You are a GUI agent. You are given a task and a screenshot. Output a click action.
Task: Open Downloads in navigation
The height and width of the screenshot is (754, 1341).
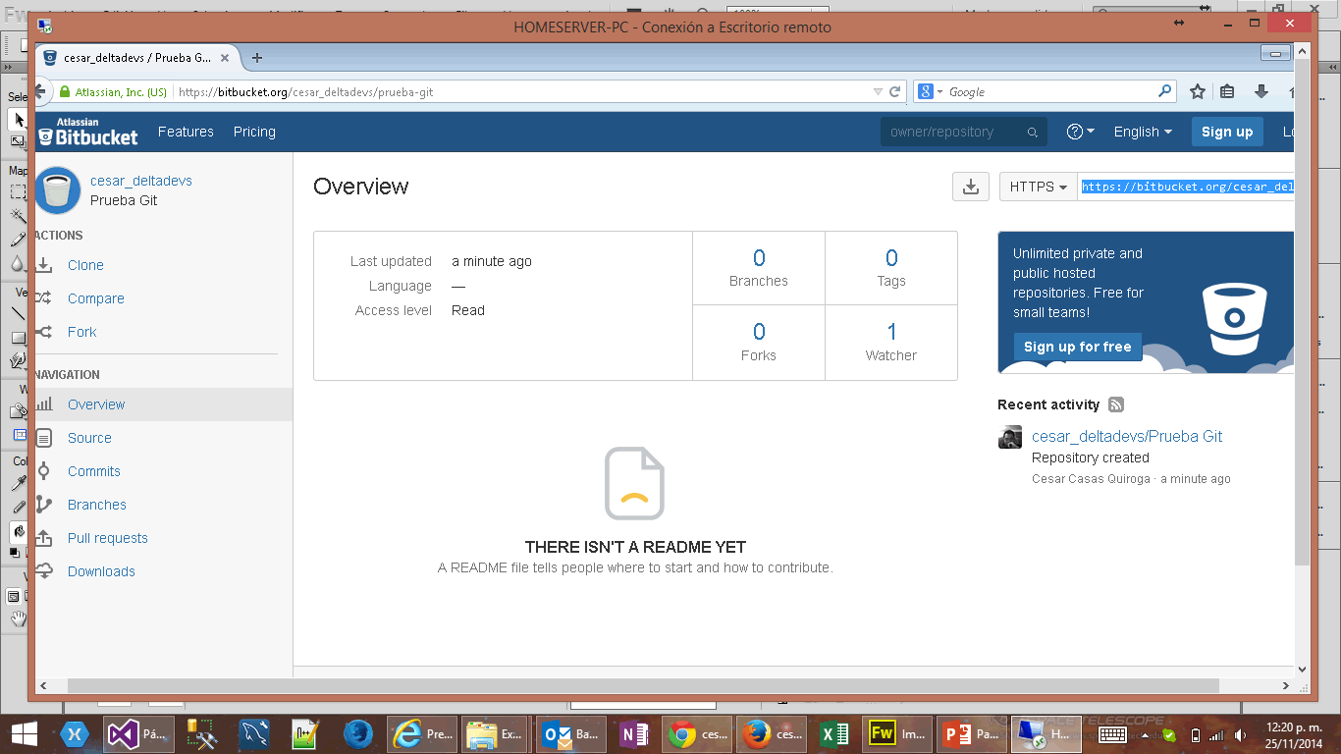click(x=101, y=571)
